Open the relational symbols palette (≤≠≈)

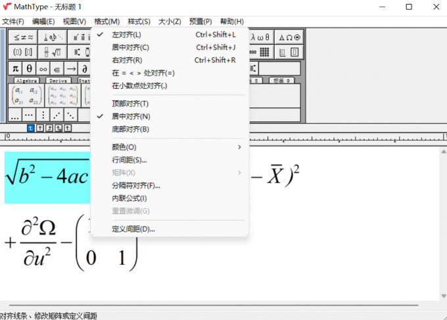pyautogui.click(x=24, y=37)
